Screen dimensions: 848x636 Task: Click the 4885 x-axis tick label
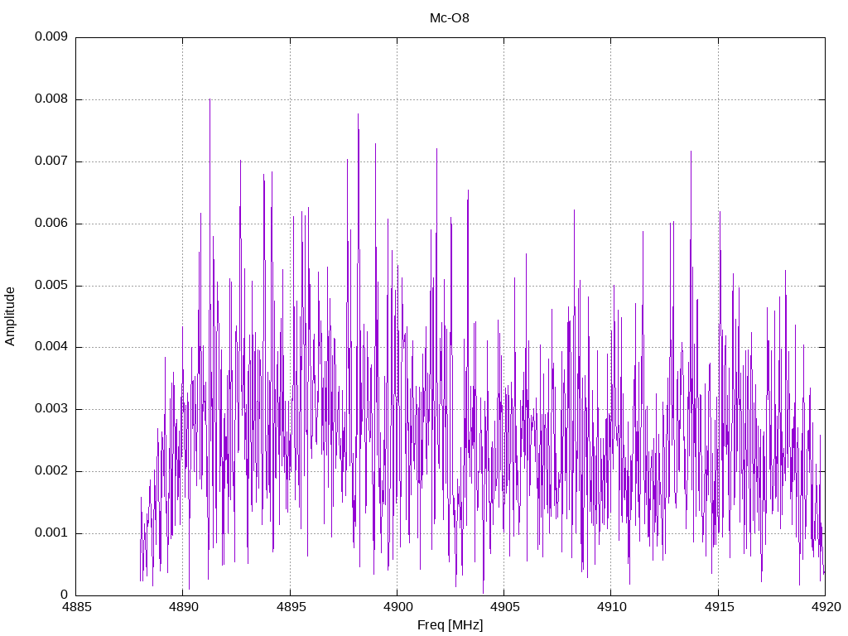pyautogui.click(x=76, y=607)
